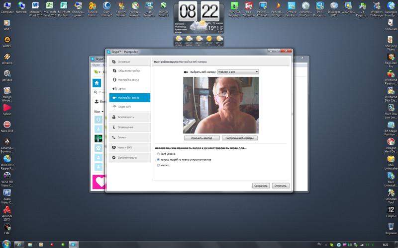
Task: Launch Microsoft Publisher from desktop
Action: (x=64, y=9)
